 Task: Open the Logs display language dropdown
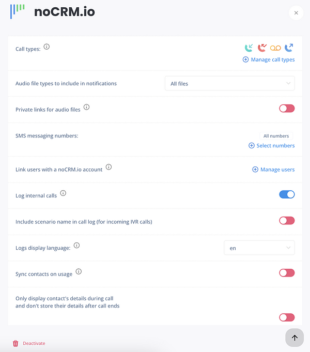pos(259,248)
